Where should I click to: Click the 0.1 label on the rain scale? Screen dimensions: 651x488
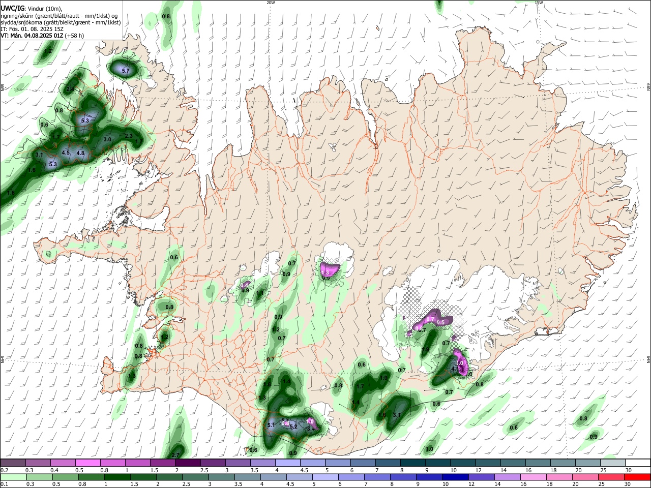[4, 485]
